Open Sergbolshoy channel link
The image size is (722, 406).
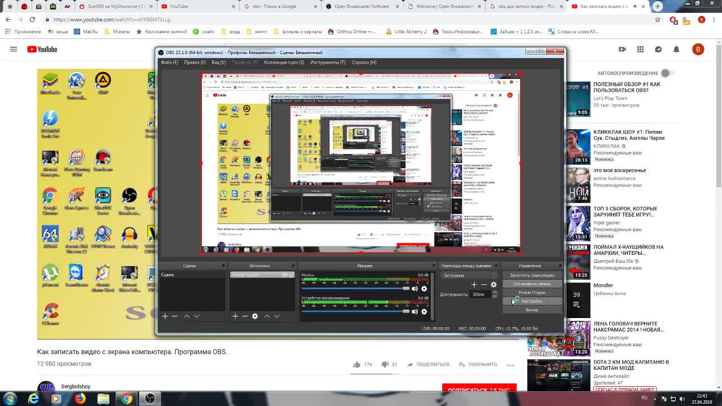[x=76, y=387]
